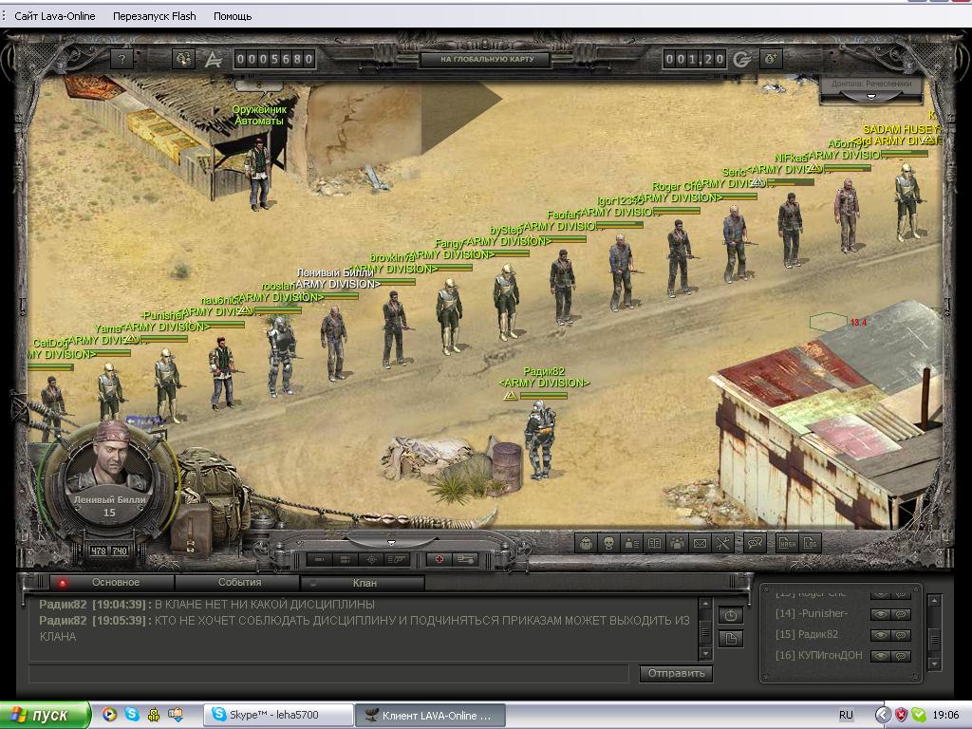972x729 pixels.
Task: Send the message with Отправить button
Action: tap(676, 673)
